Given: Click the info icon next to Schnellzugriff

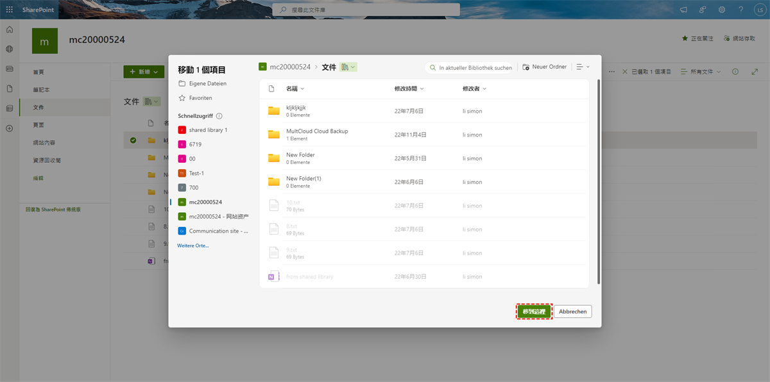Looking at the screenshot, I should point(219,116).
